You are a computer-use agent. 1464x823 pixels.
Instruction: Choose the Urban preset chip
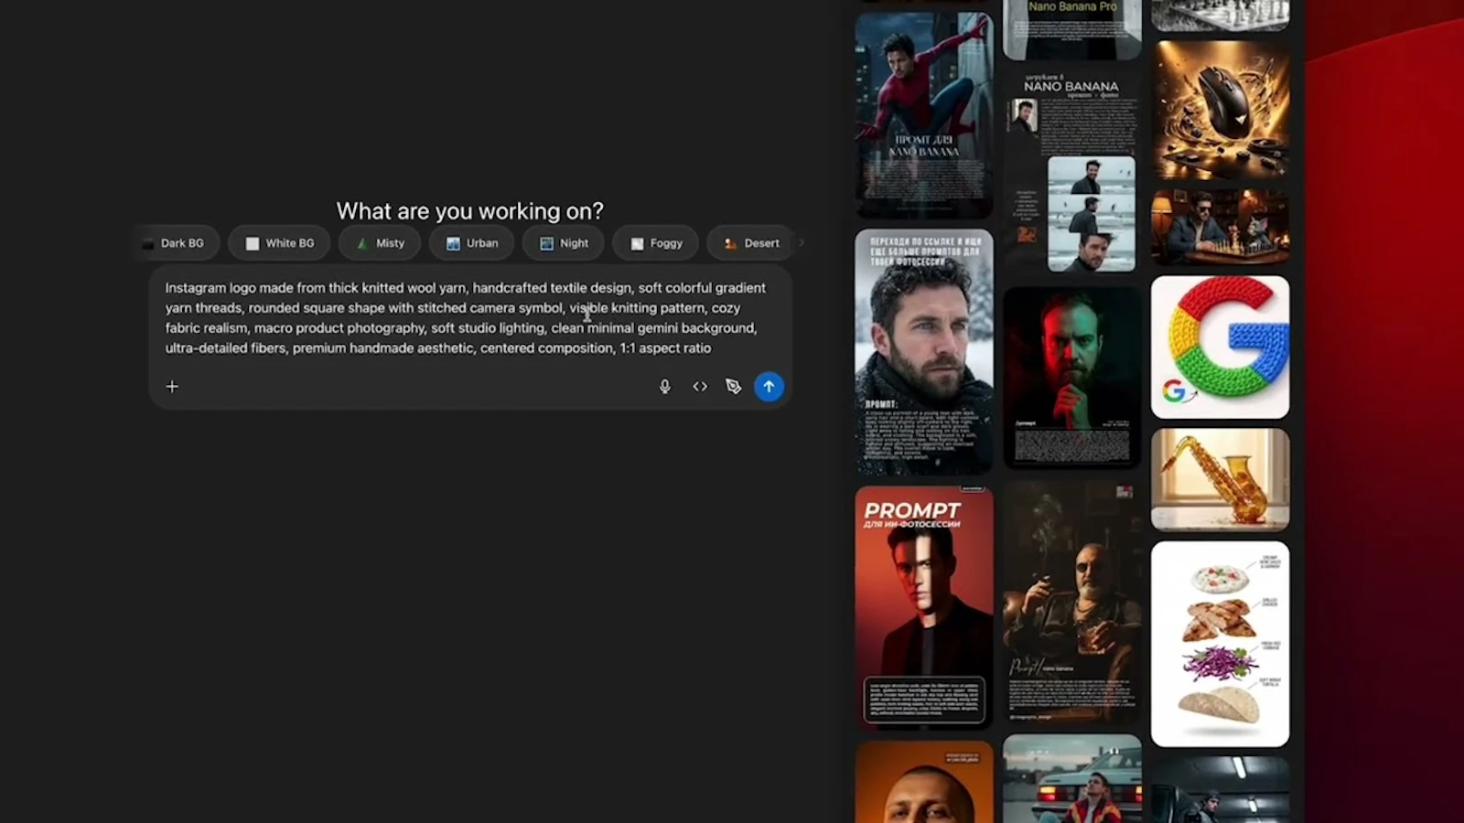tap(471, 243)
